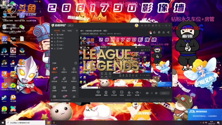Open Steam desktop shortcut
The image size is (222, 125).
coord(4,99)
